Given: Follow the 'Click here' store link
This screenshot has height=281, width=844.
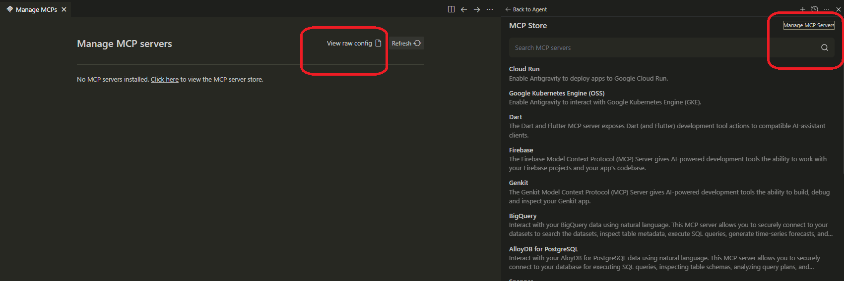Looking at the screenshot, I should click(165, 80).
